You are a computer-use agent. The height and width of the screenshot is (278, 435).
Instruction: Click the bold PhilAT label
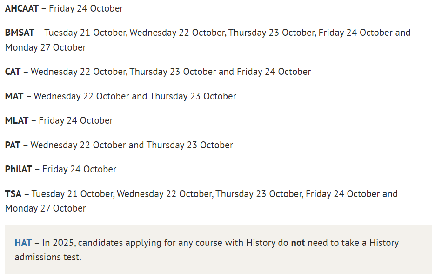[x=18, y=169]
